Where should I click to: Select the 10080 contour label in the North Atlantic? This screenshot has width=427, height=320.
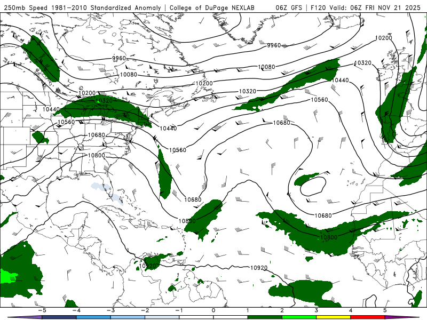(266, 67)
